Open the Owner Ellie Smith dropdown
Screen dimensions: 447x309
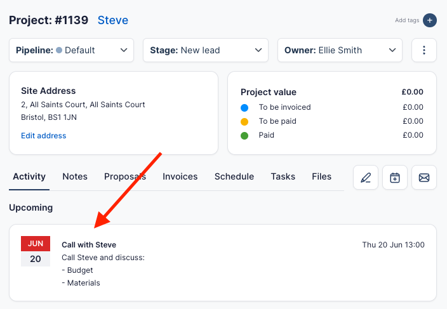340,51
